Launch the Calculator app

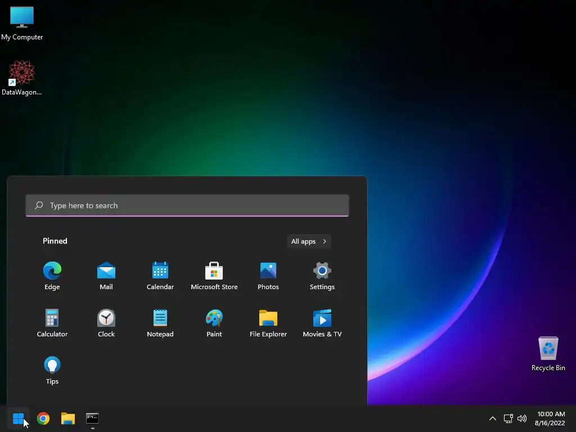(x=52, y=323)
